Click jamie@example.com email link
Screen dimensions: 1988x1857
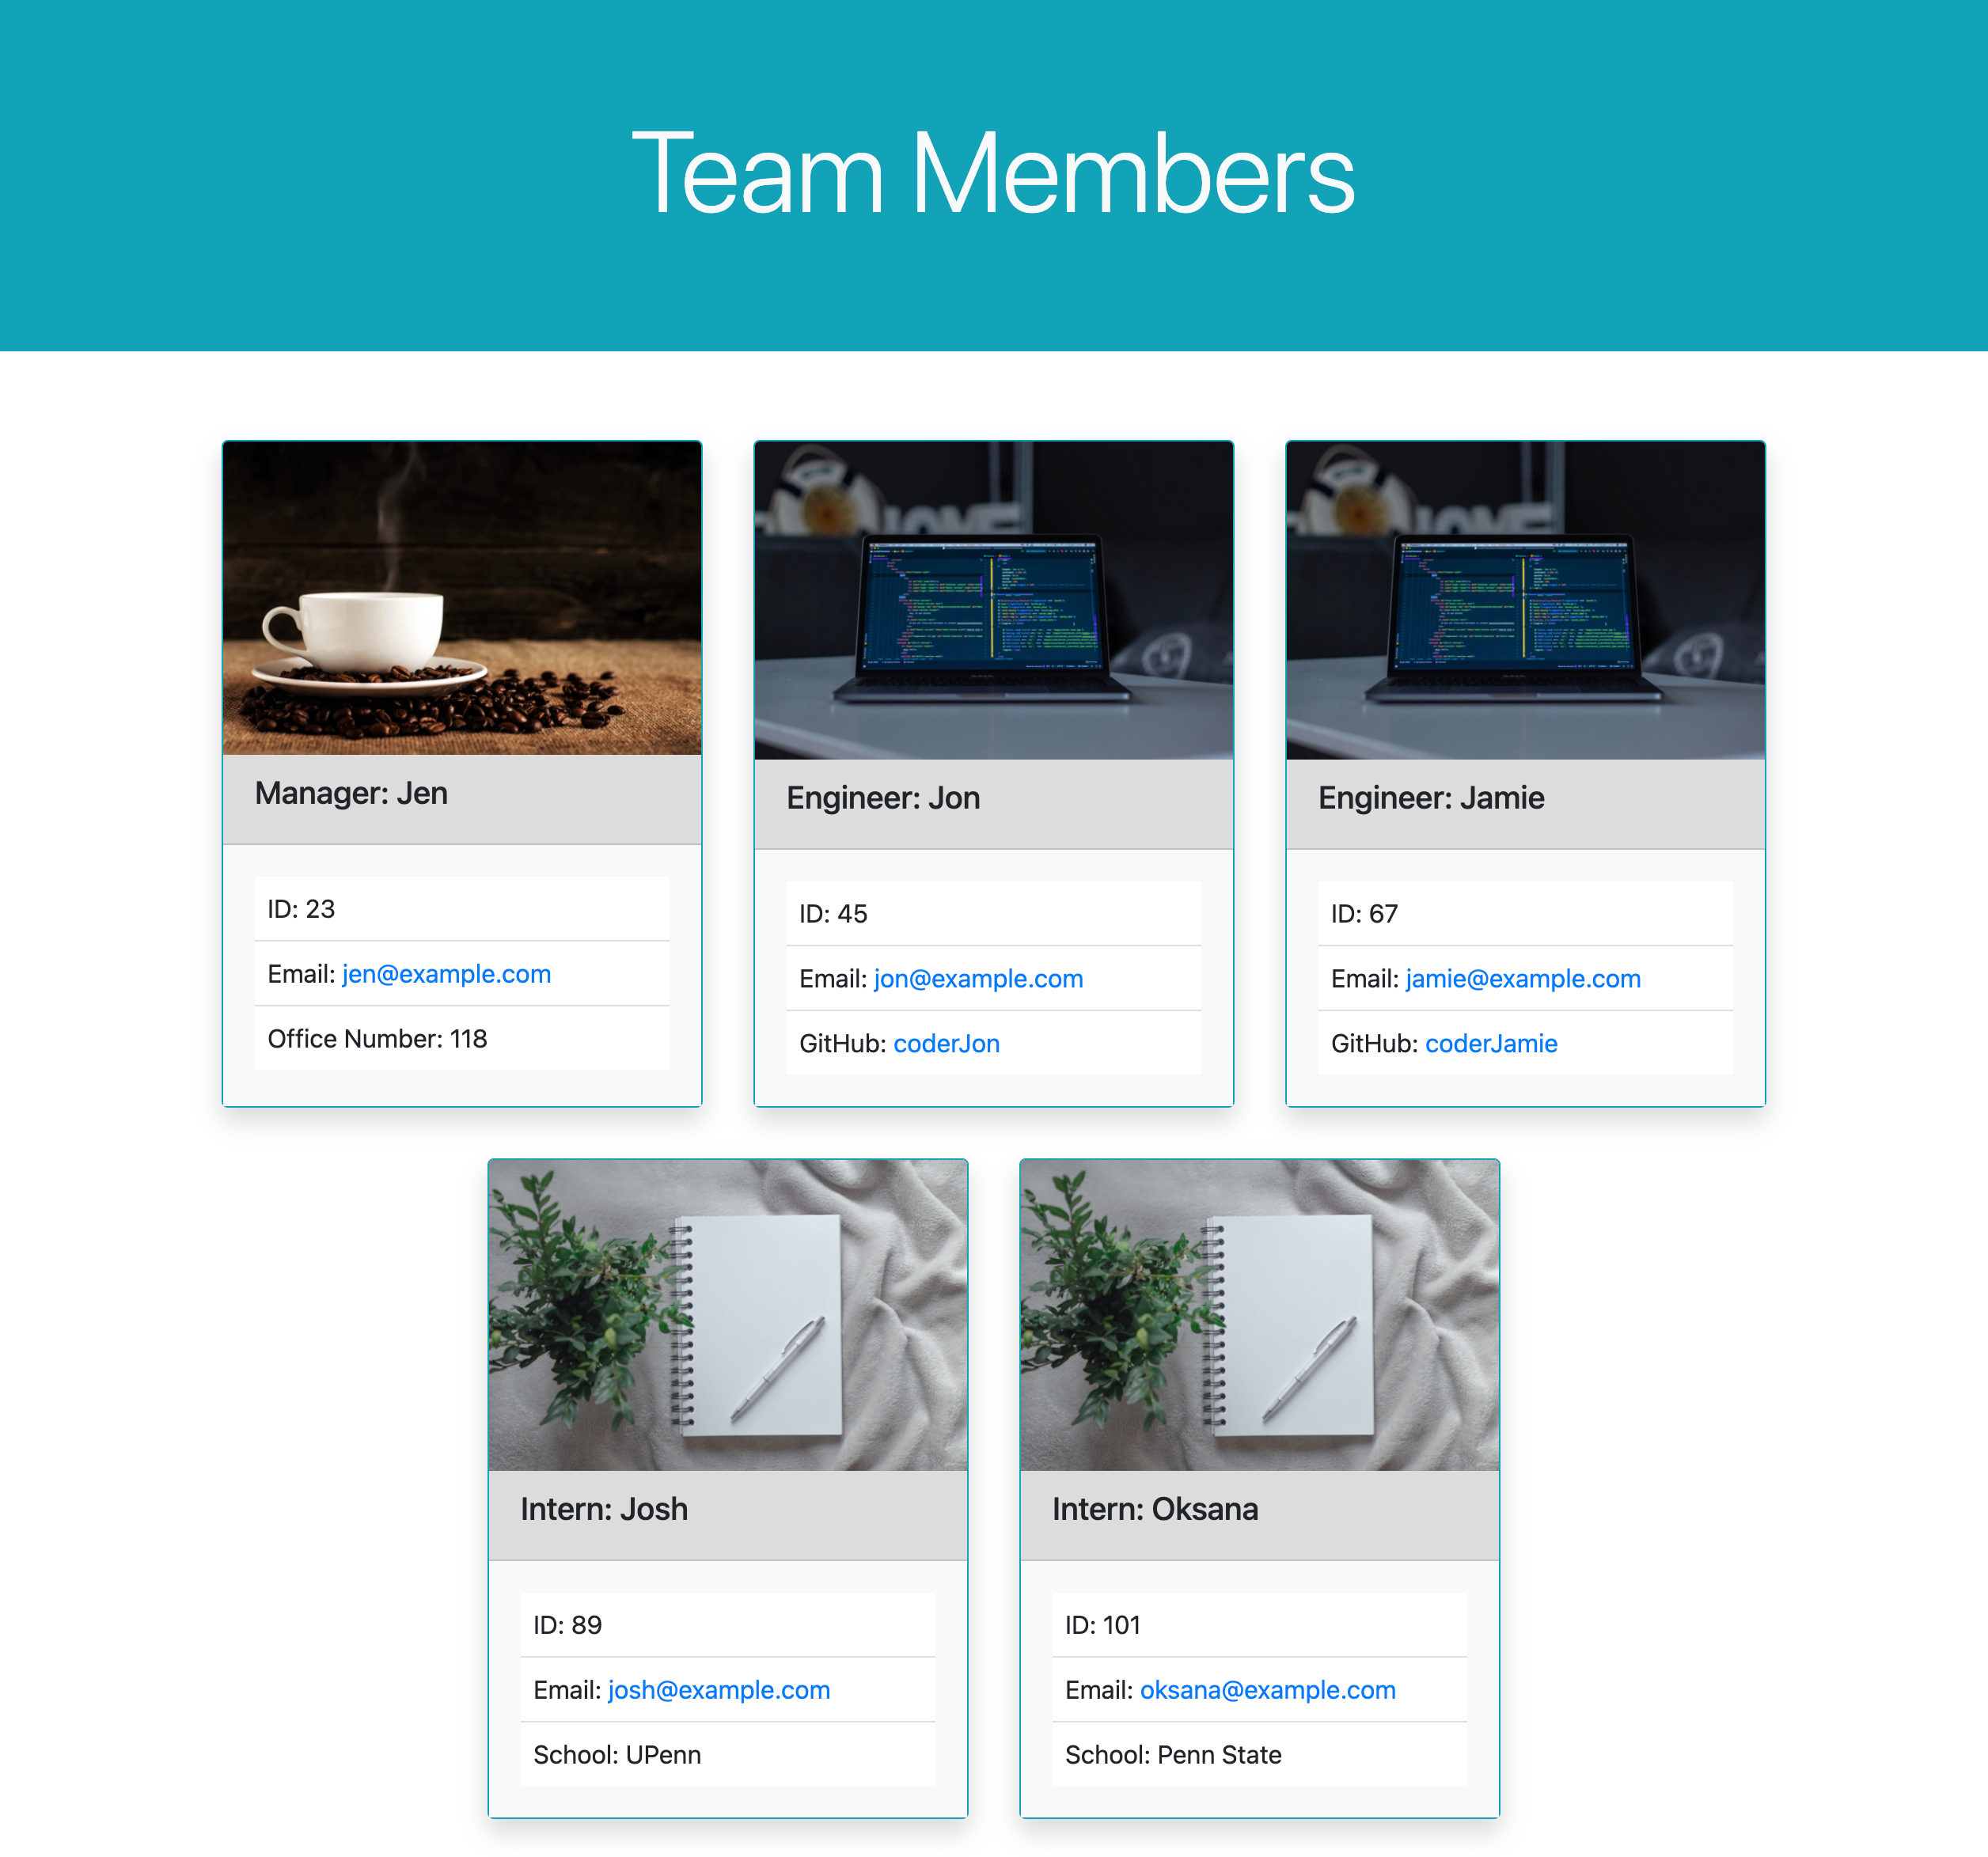[x=1523, y=979]
